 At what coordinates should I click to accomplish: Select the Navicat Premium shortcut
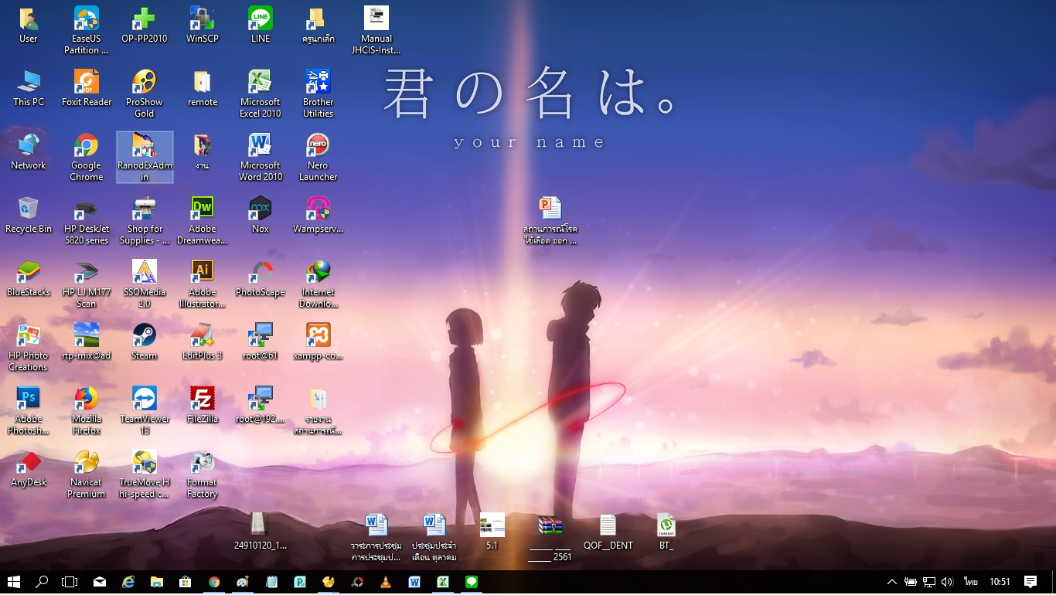86,474
